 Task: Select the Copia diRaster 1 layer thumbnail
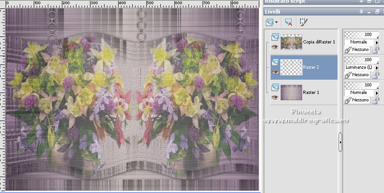[x=291, y=42]
